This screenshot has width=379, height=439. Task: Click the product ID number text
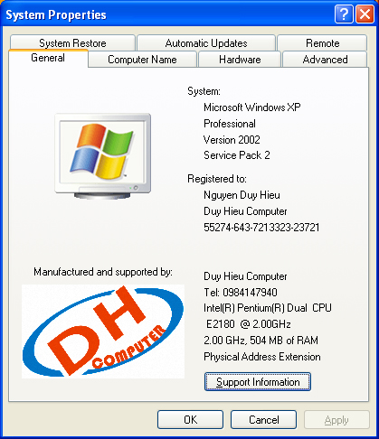click(x=261, y=228)
